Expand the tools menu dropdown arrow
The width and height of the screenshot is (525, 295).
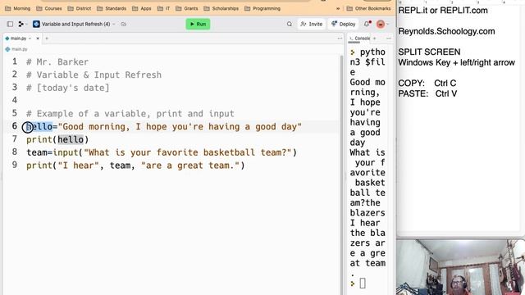point(26,24)
